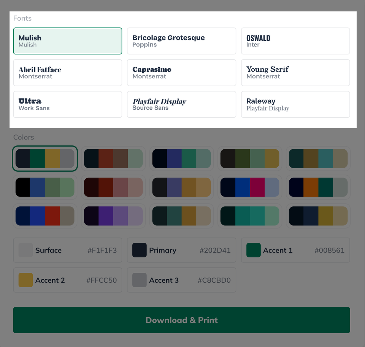
Task: Pick the black, indigo, emerald, sage palette
Action: pyautogui.click(x=182, y=158)
